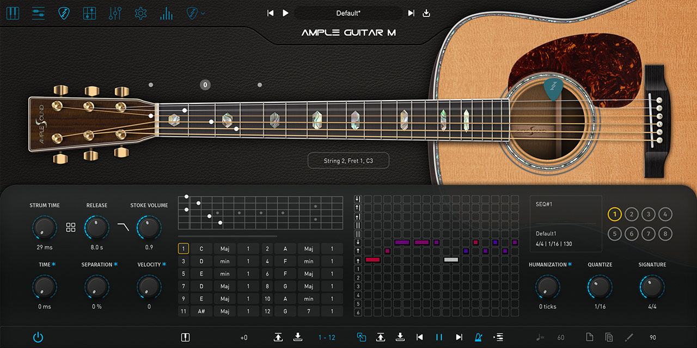Screen dimensions: 697x348
Task: Click play button next to preset name
Action: (x=285, y=13)
